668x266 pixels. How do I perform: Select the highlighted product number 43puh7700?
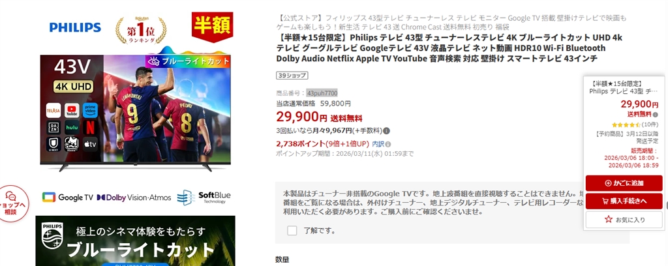tap(322, 93)
